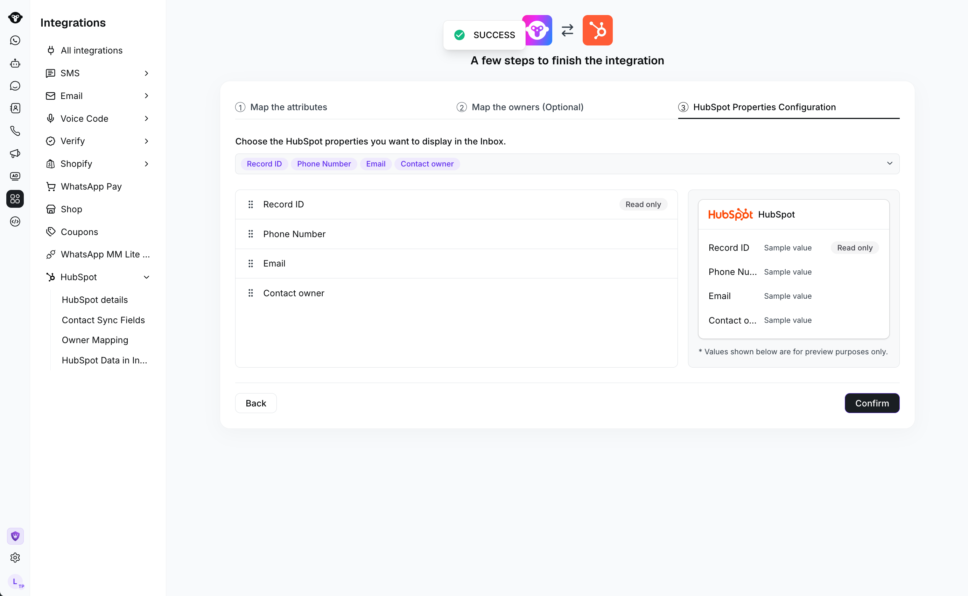Click the purple shield badge icon
The image size is (968, 596).
click(15, 536)
